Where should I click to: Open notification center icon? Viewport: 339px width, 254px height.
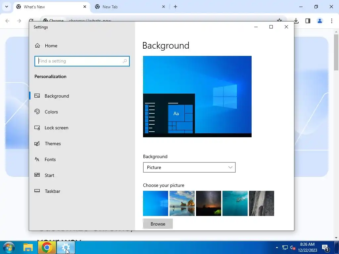[325, 247]
